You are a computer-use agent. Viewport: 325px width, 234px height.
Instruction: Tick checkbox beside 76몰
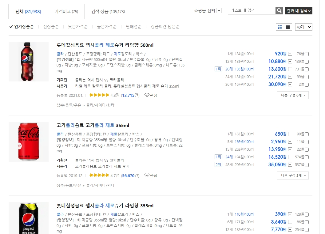point(307,54)
